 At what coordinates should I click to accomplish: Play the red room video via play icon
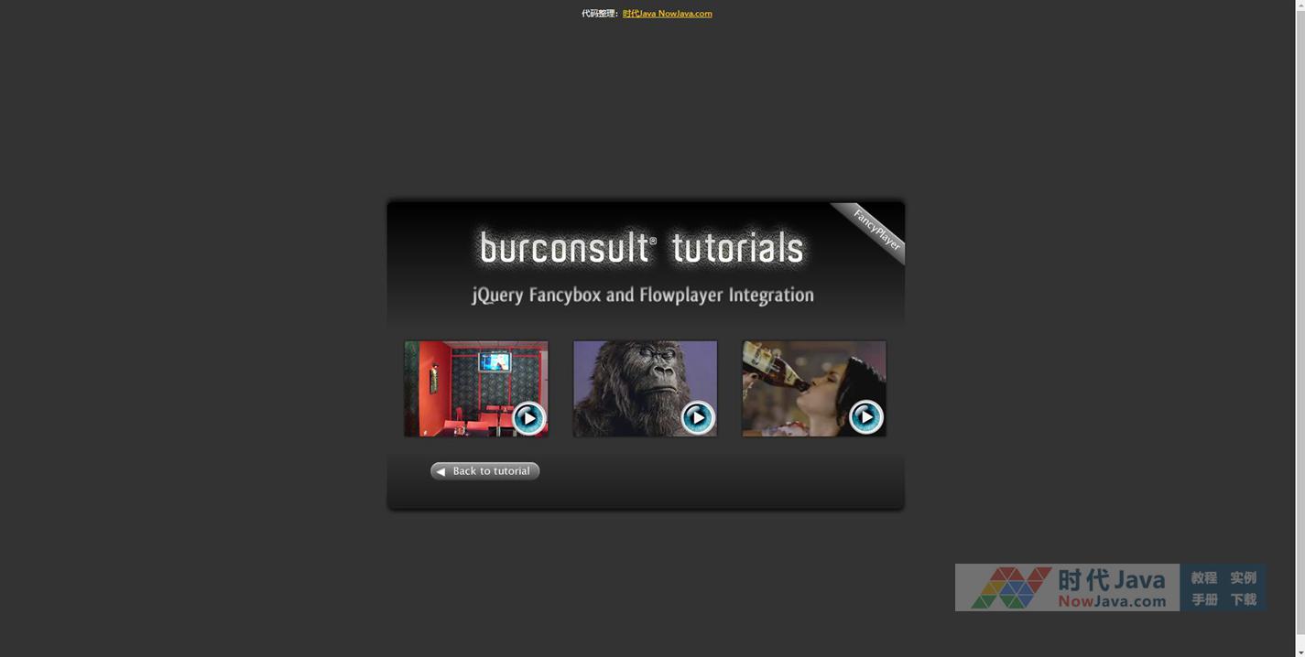[528, 417]
